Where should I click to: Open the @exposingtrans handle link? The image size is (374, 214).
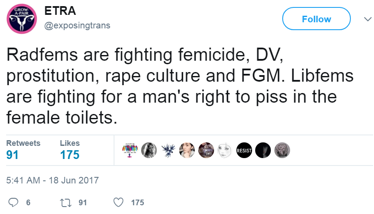coord(77,25)
